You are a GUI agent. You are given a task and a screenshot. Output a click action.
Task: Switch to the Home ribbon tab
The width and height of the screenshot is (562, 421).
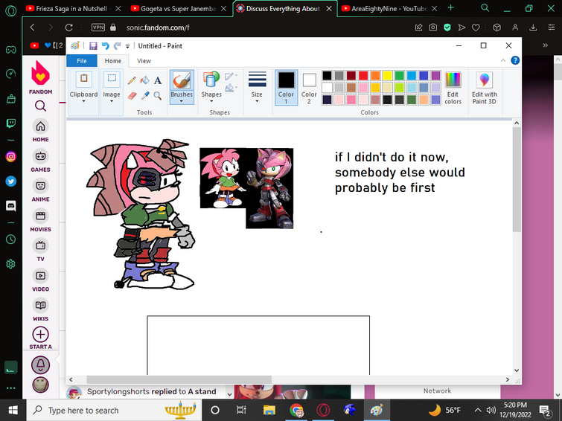113,61
